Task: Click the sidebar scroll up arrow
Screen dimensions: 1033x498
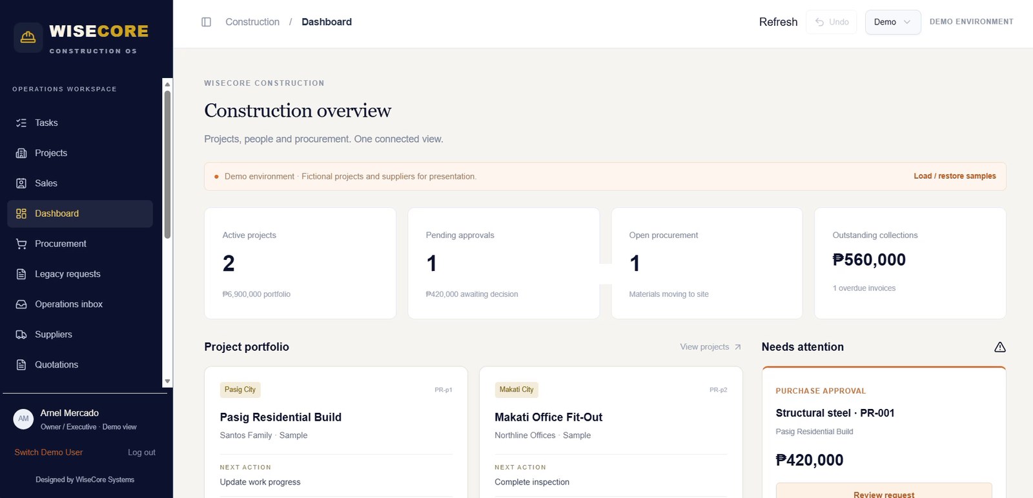Action: 167,84
